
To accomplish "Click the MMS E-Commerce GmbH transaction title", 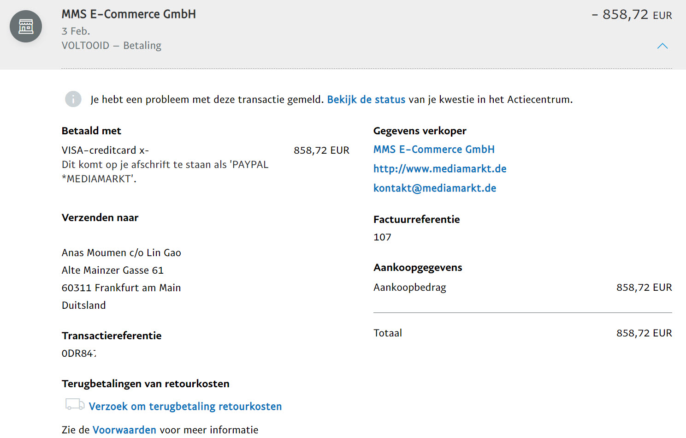I will pos(129,14).
